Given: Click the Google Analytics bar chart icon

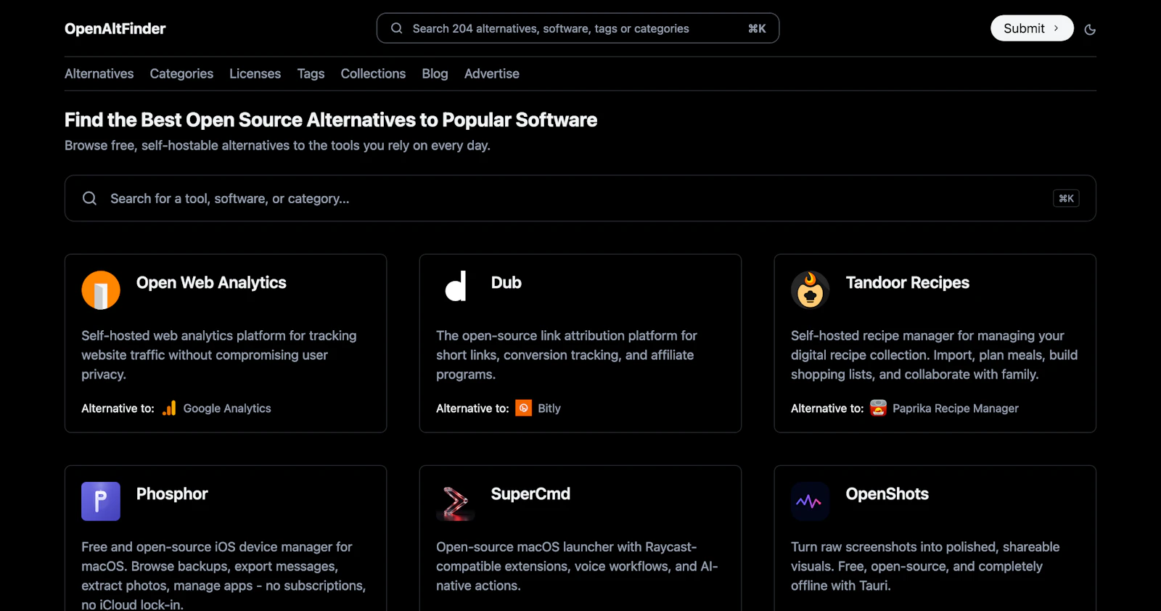Looking at the screenshot, I should (x=169, y=408).
